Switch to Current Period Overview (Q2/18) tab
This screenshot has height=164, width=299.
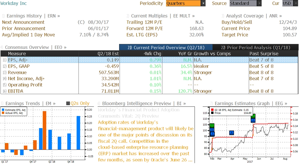coord(166,47)
